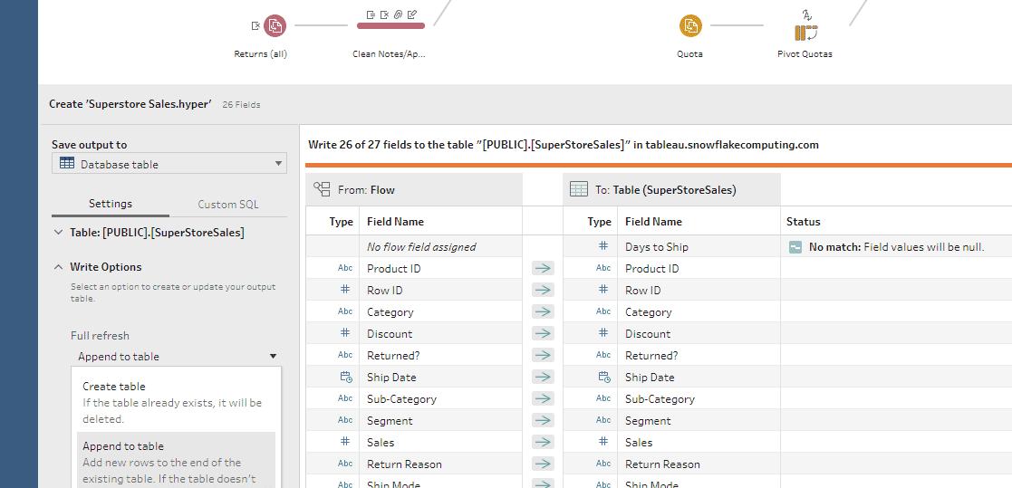This screenshot has width=1012, height=488.
Task: Expand the Table: [PUBLIC].[SuperStoreSales] section
Action: tap(59, 233)
